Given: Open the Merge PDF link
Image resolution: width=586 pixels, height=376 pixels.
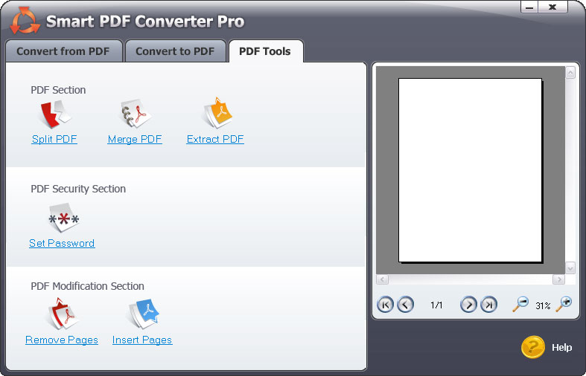Looking at the screenshot, I should point(135,140).
